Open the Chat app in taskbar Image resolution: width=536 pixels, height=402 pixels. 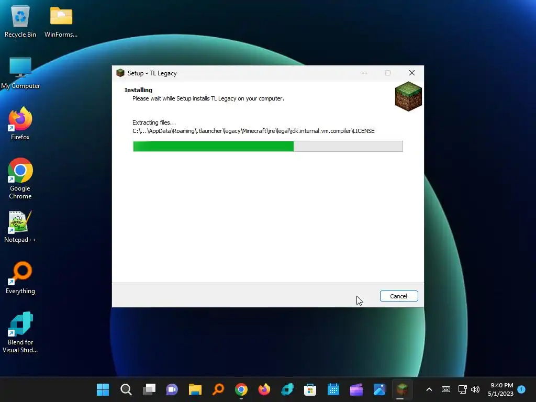172,389
